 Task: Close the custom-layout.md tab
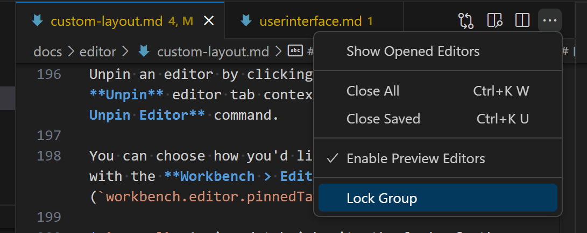click(209, 21)
